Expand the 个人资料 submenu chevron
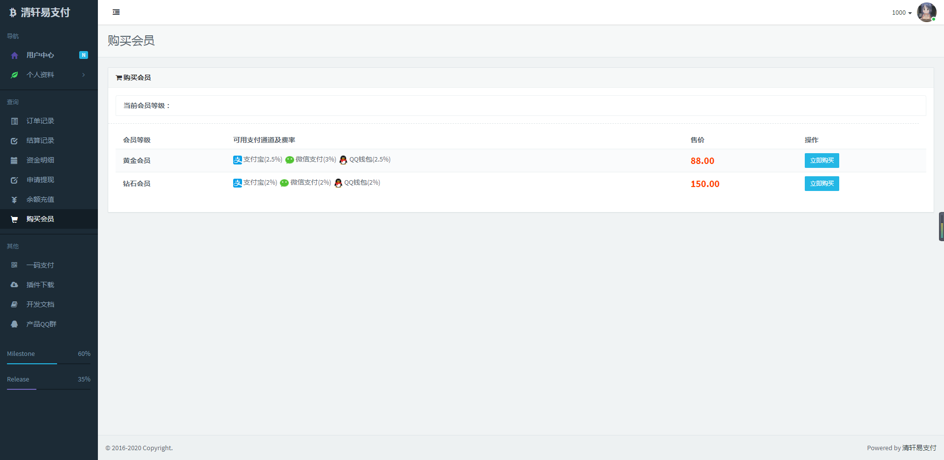 pyautogui.click(x=84, y=75)
